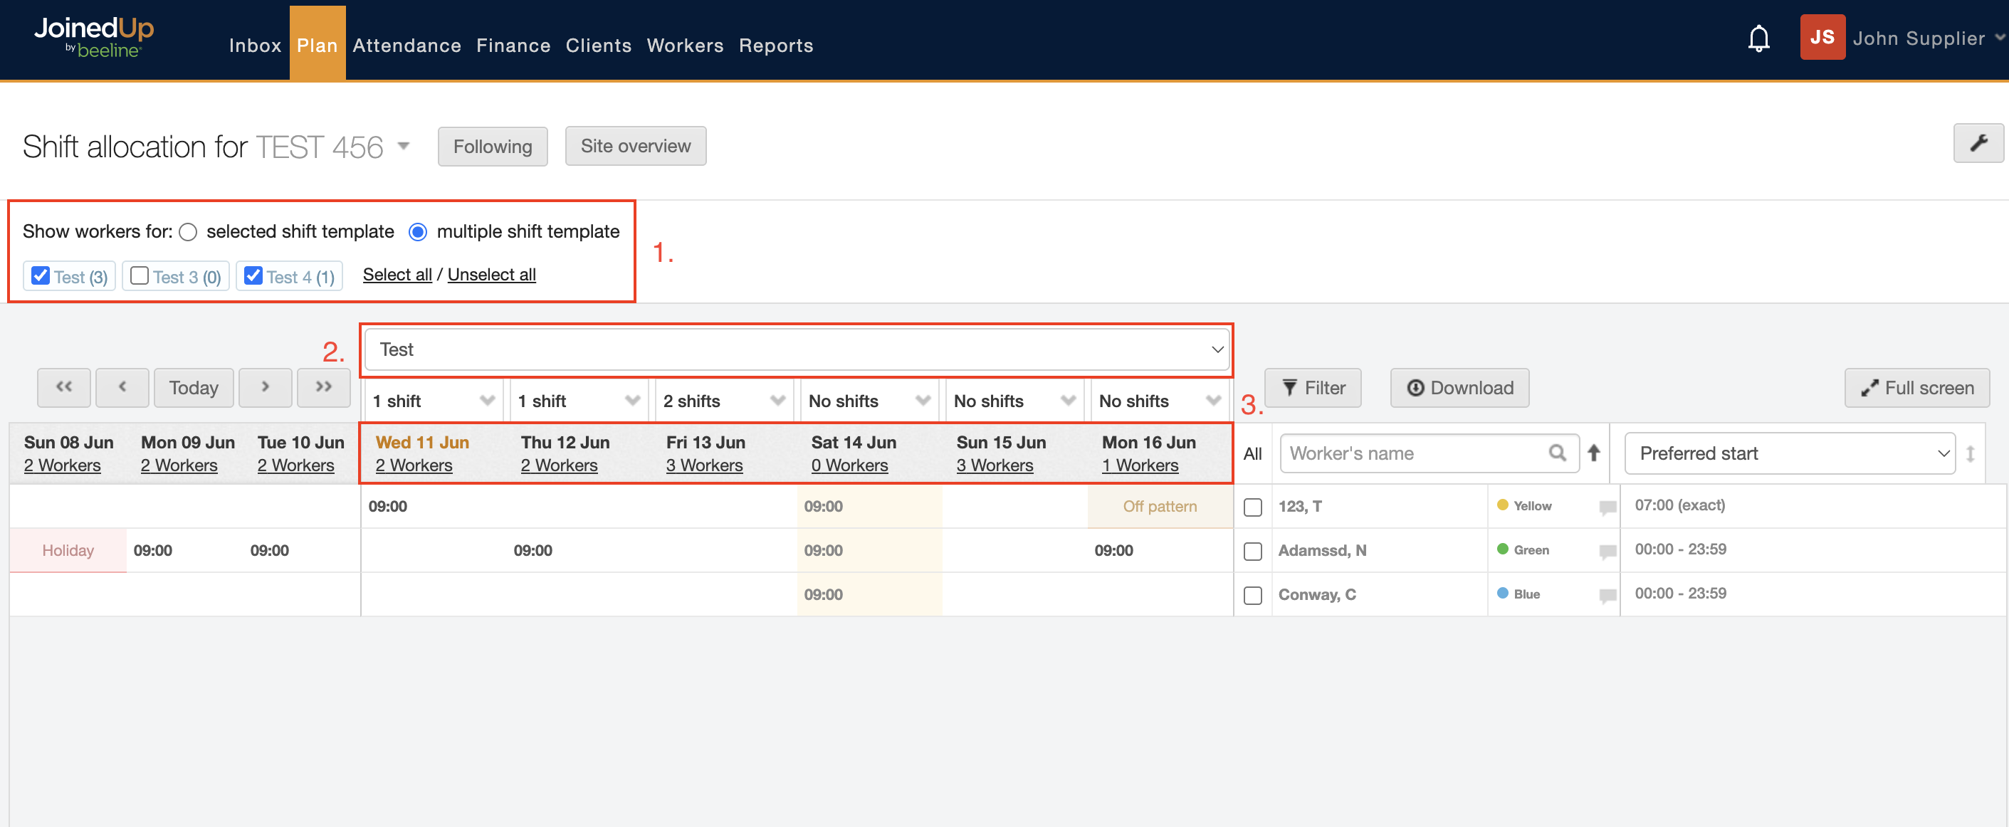
Task: Open the comment icon for Adamssd, N
Action: (1607, 551)
